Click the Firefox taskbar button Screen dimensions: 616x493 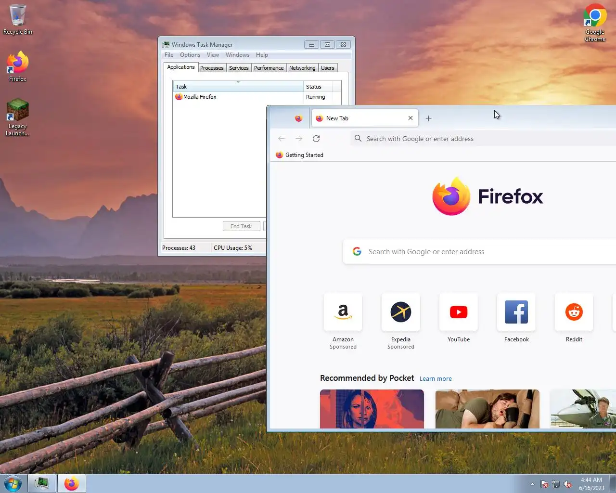[x=72, y=483]
